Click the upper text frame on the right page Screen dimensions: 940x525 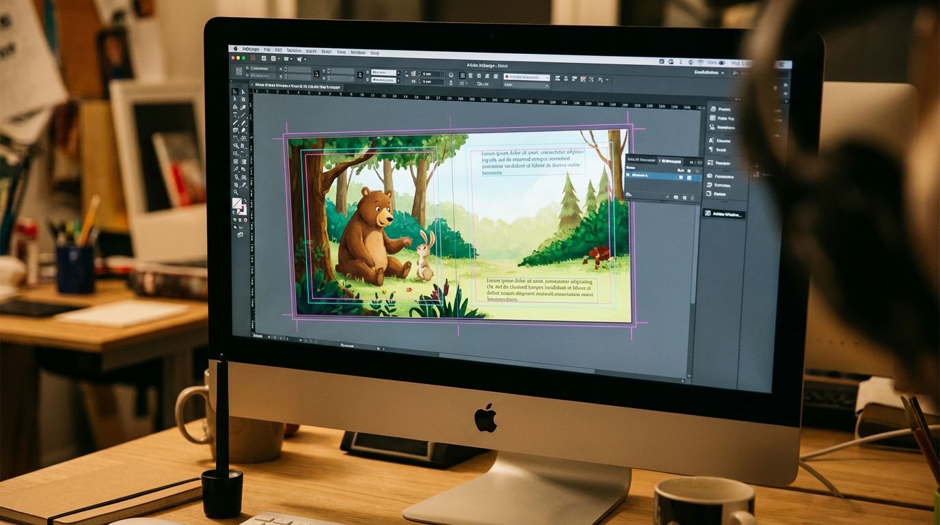(x=534, y=163)
